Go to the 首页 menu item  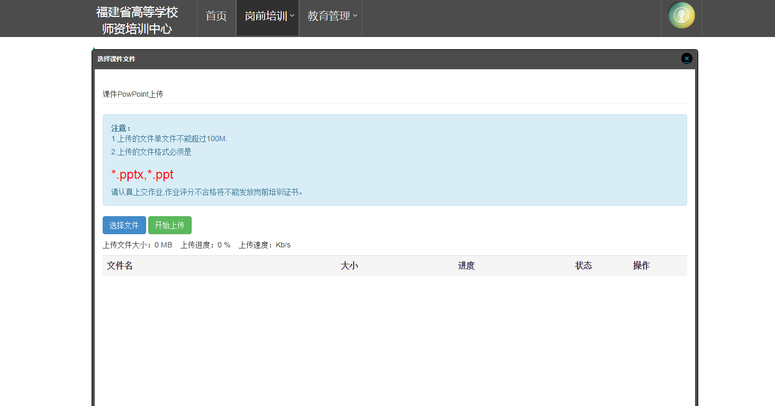(216, 16)
